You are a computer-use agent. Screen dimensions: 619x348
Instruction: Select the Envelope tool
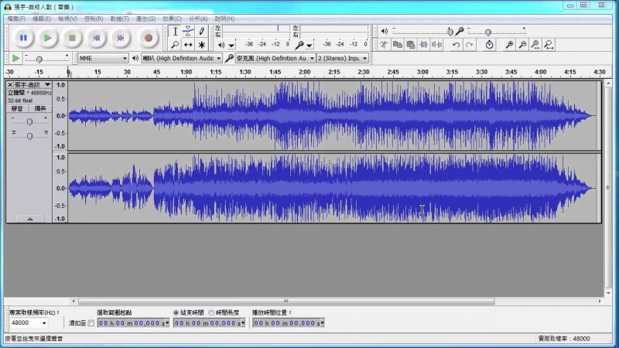click(188, 31)
